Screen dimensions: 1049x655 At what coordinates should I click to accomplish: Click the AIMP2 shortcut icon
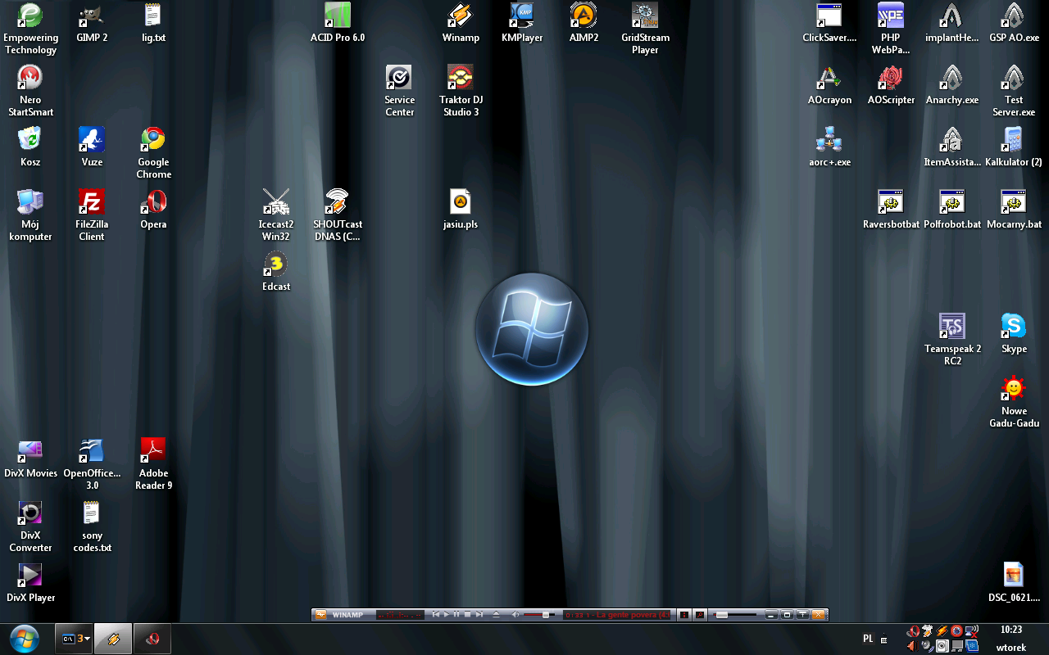pyautogui.click(x=584, y=16)
